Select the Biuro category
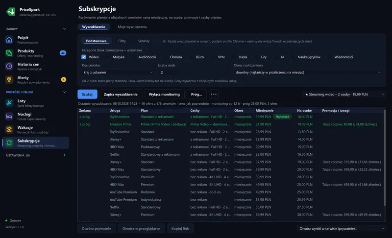 point(200,57)
